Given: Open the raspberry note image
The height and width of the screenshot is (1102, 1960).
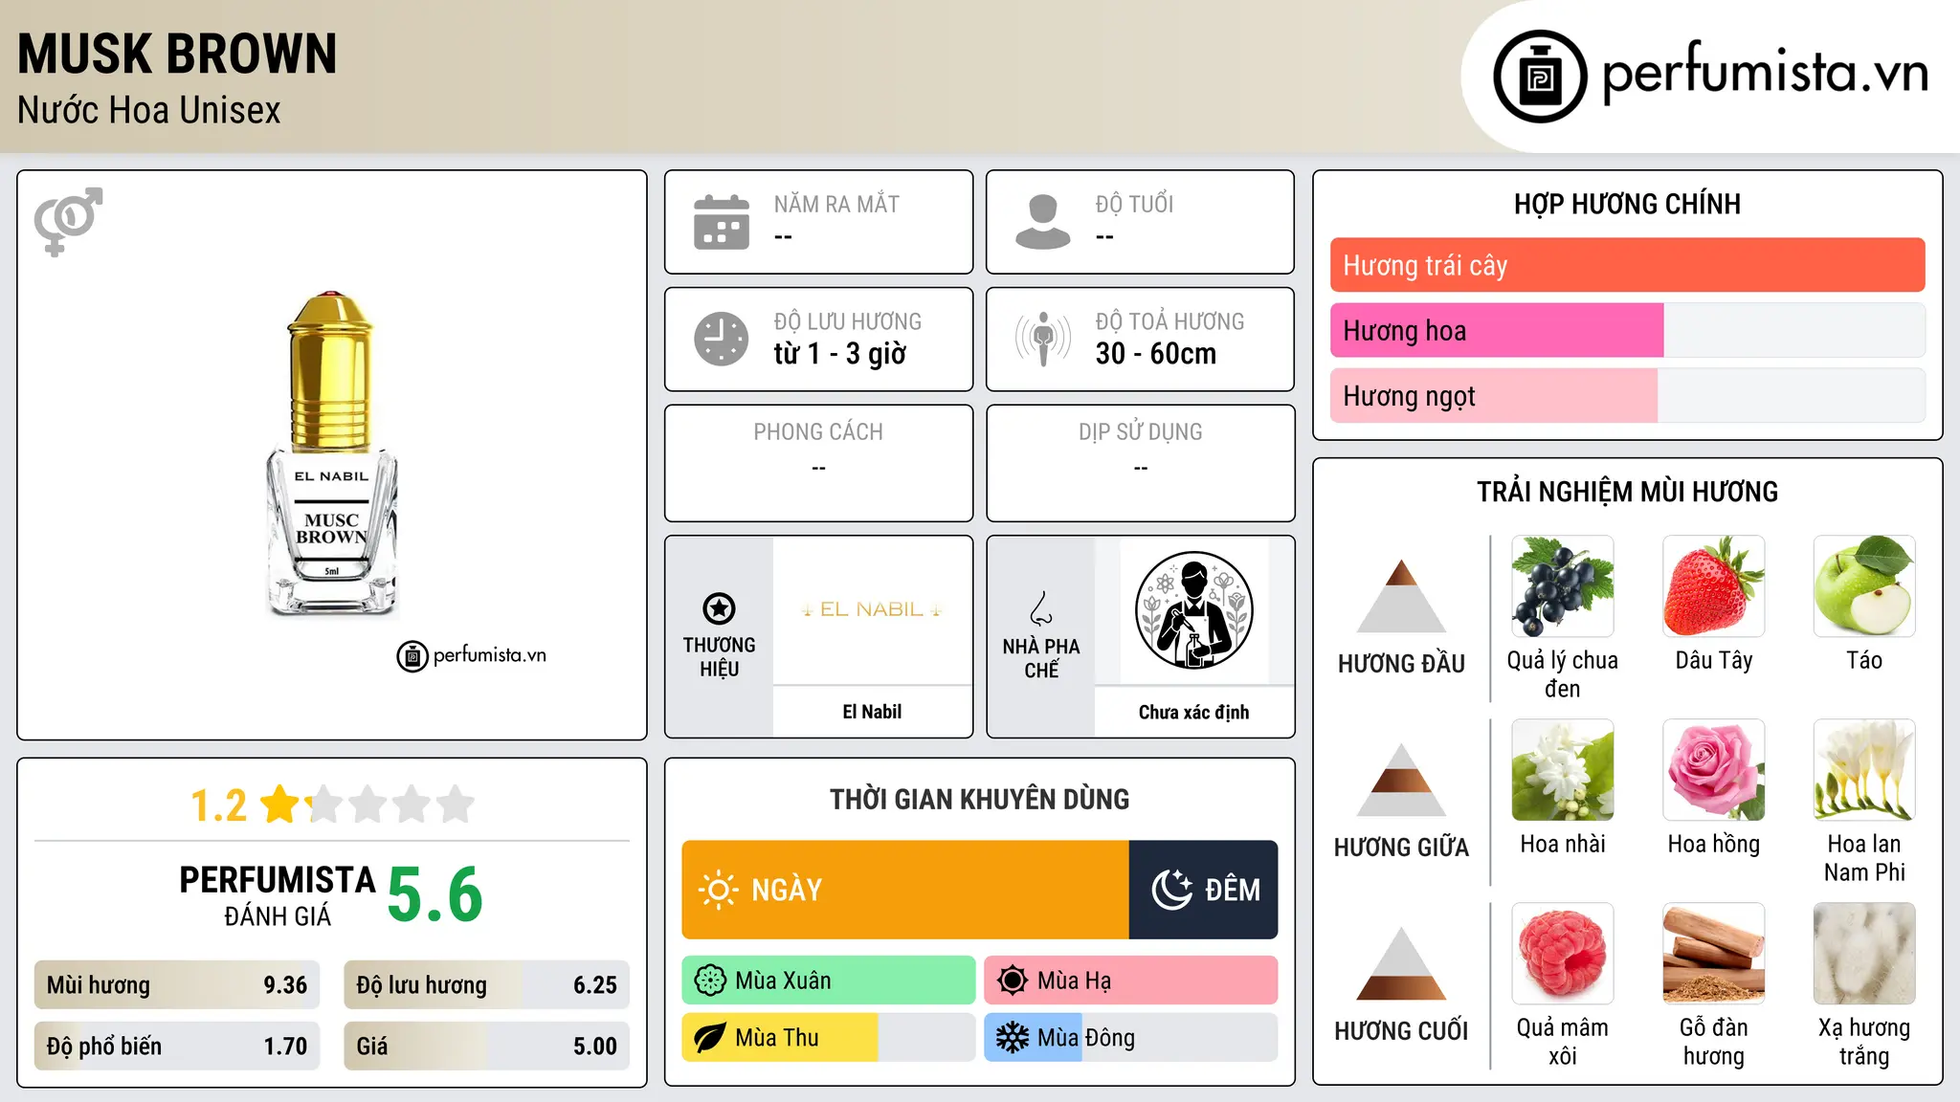Looking at the screenshot, I should pos(1562,954).
